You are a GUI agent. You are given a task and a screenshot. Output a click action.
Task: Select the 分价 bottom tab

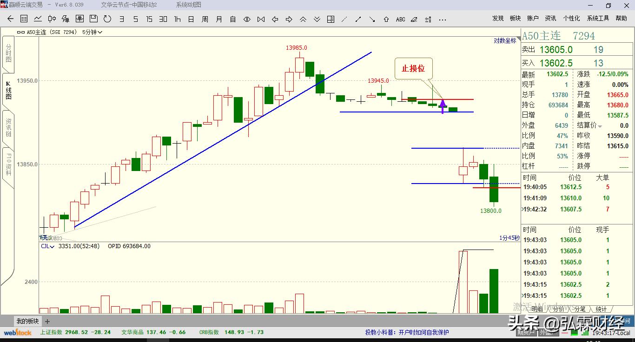pyautogui.click(x=559, y=309)
